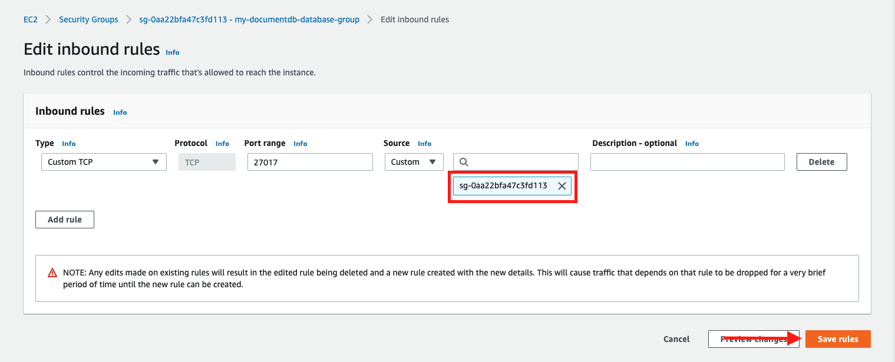Open the Info help for Port range
895x362 pixels.
point(300,143)
